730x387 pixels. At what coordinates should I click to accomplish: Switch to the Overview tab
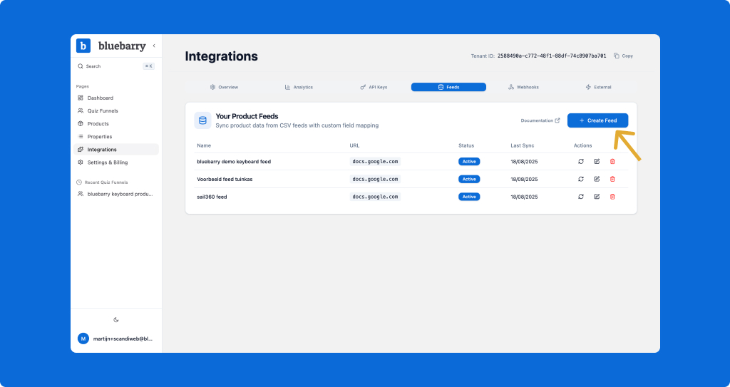[224, 87]
